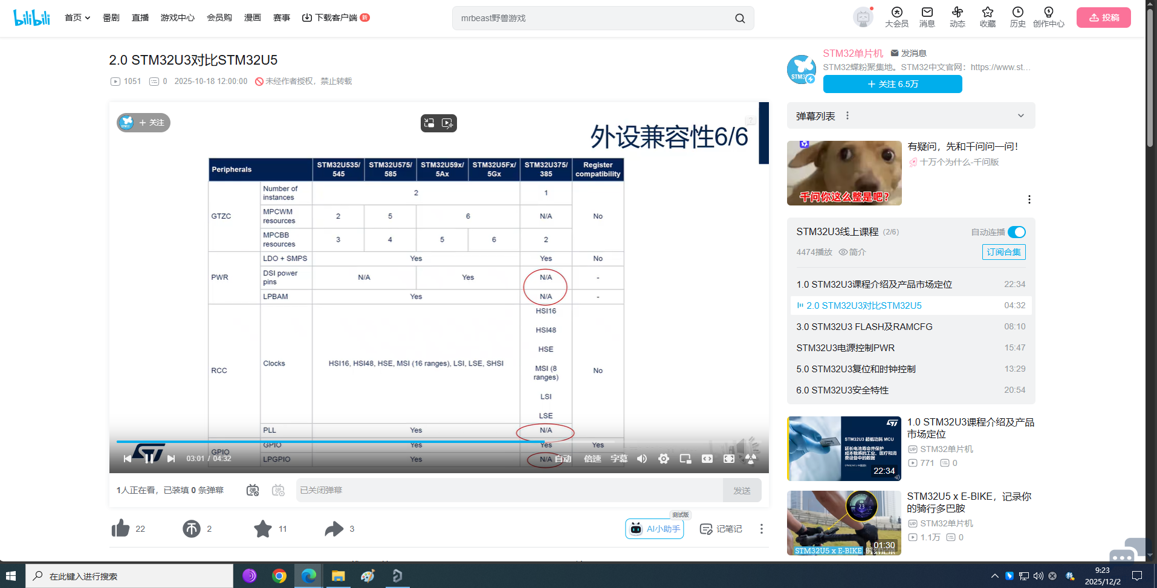The height and width of the screenshot is (588, 1157).
Task: Click the 投稿 upload button
Action: pyautogui.click(x=1104, y=18)
